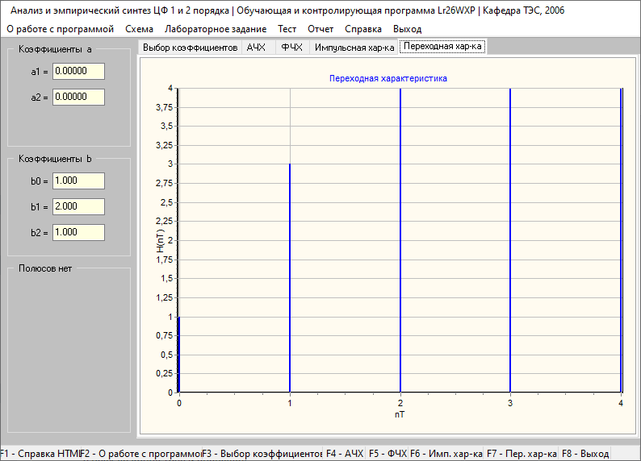Switch to the ФЧХ tab
The width and height of the screenshot is (641, 461).
click(x=292, y=48)
